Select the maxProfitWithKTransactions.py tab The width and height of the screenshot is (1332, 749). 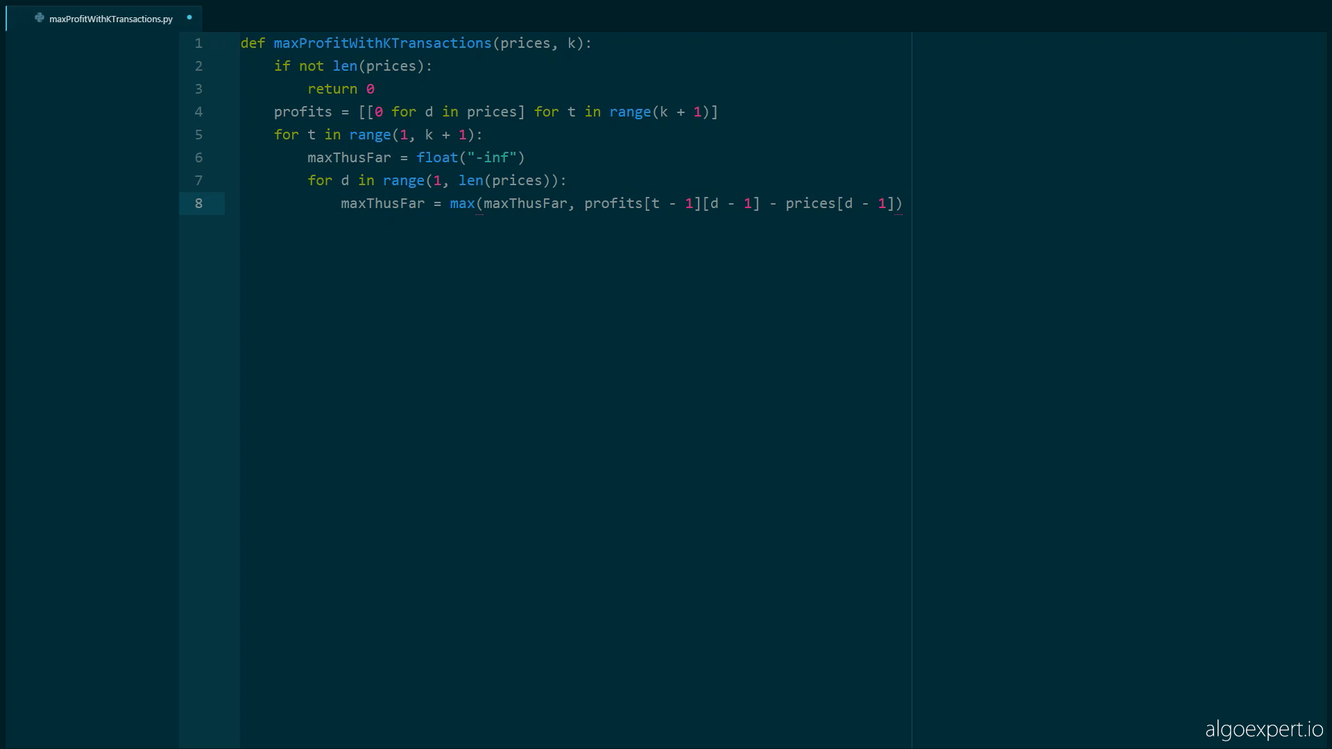(x=105, y=19)
